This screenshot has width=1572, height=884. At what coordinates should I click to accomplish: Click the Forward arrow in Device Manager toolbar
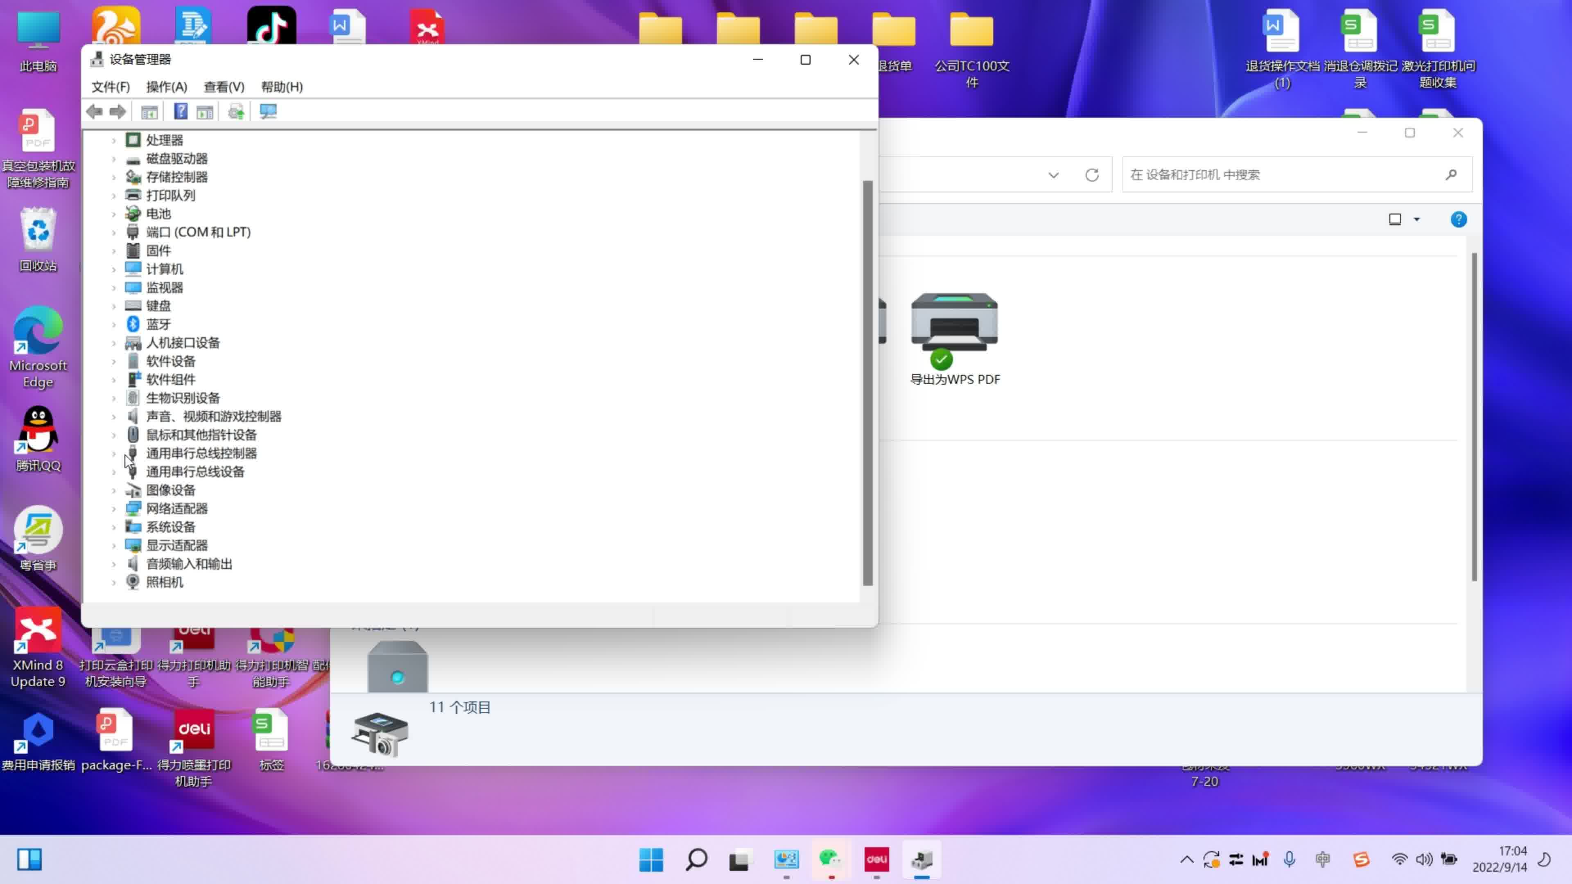pyautogui.click(x=117, y=112)
